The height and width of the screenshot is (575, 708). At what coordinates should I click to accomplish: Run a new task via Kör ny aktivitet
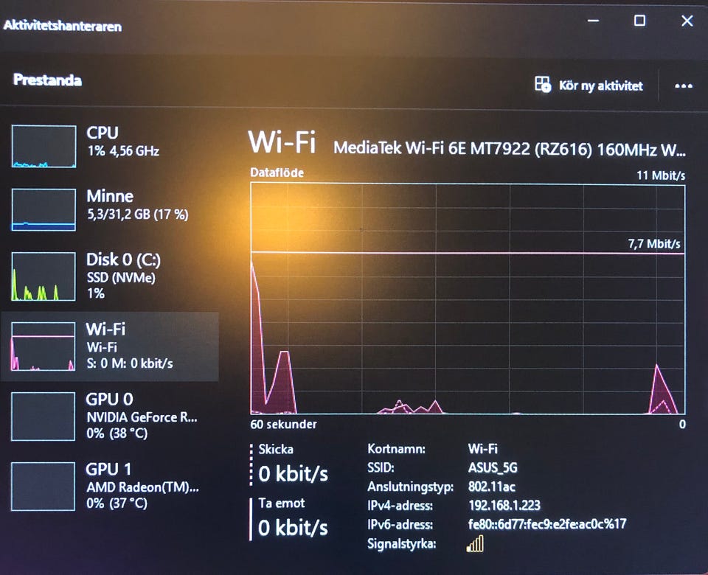click(x=589, y=85)
